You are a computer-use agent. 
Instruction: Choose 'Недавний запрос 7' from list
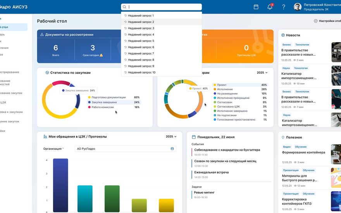pos(161,53)
